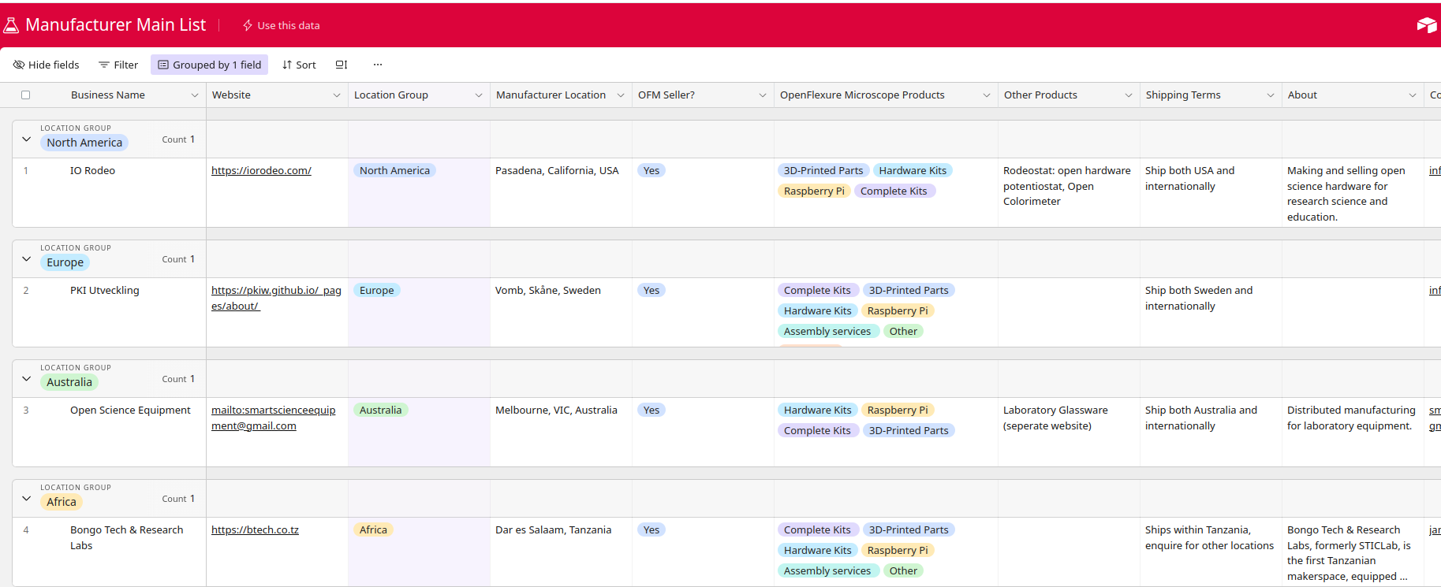Click the Yes tag in IO Rodeo row
The width and height of the screenshot is (1441, 587).
pos(651,171)
